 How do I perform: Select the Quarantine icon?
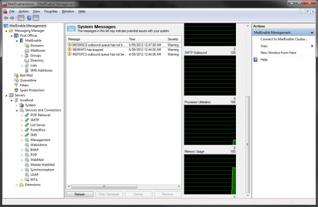click(x=16, y=80)
